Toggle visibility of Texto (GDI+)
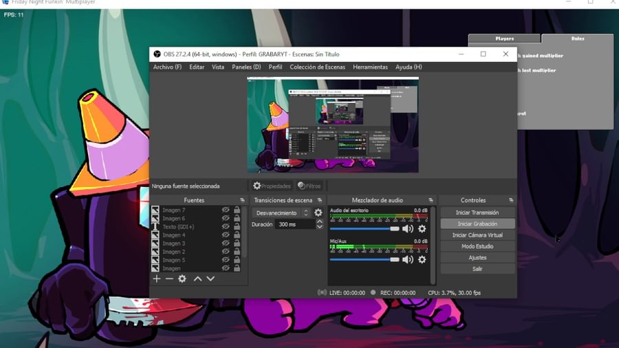This screenshot has height=348, width=619. point(226,226)
